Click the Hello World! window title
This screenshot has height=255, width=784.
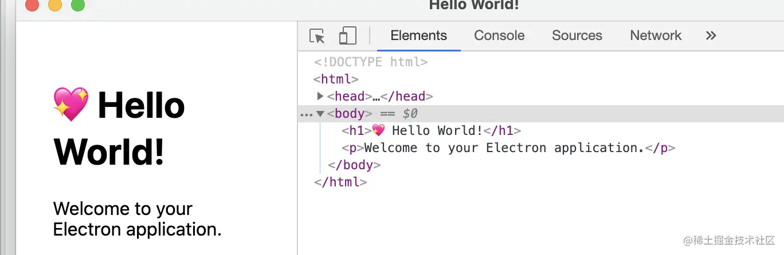click(473, 5)
